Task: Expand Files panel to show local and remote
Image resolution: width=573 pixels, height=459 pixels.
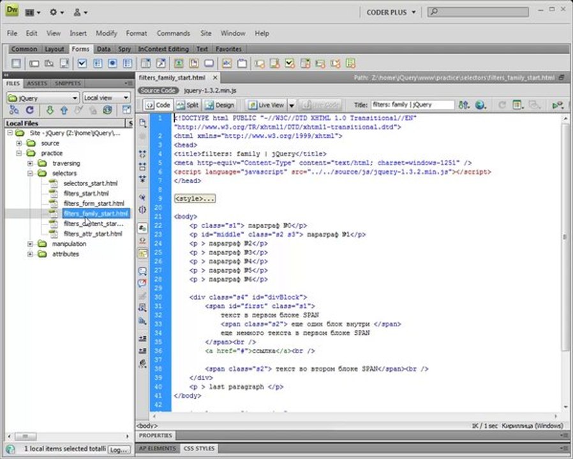Action: (x=126, y=110)
